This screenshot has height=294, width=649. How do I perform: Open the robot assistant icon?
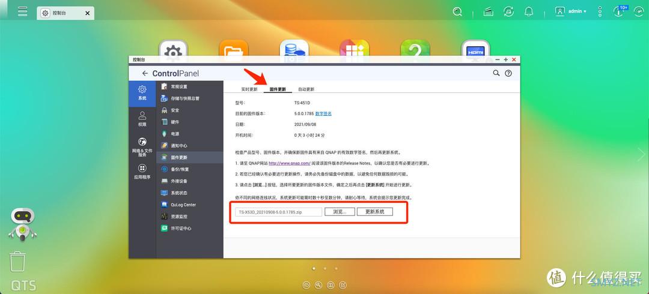click(23, 224)
